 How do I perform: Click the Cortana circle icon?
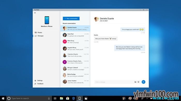[x=9, y=98]
